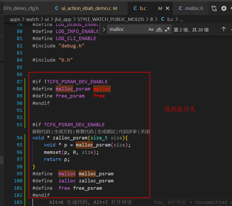Toggle Match Whole Word (ab) in find widget
Screen dimensions: 232x206
pos(159,29)
